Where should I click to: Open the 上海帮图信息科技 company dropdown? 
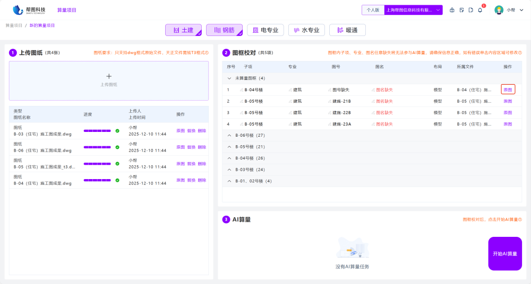click(x=413, y=10)
